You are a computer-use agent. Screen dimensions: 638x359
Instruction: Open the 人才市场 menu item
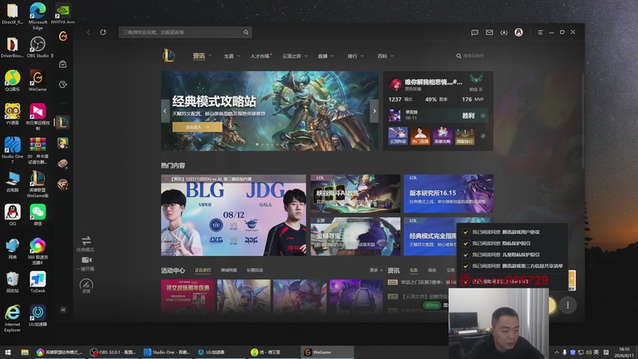click(x=261, y=56)
